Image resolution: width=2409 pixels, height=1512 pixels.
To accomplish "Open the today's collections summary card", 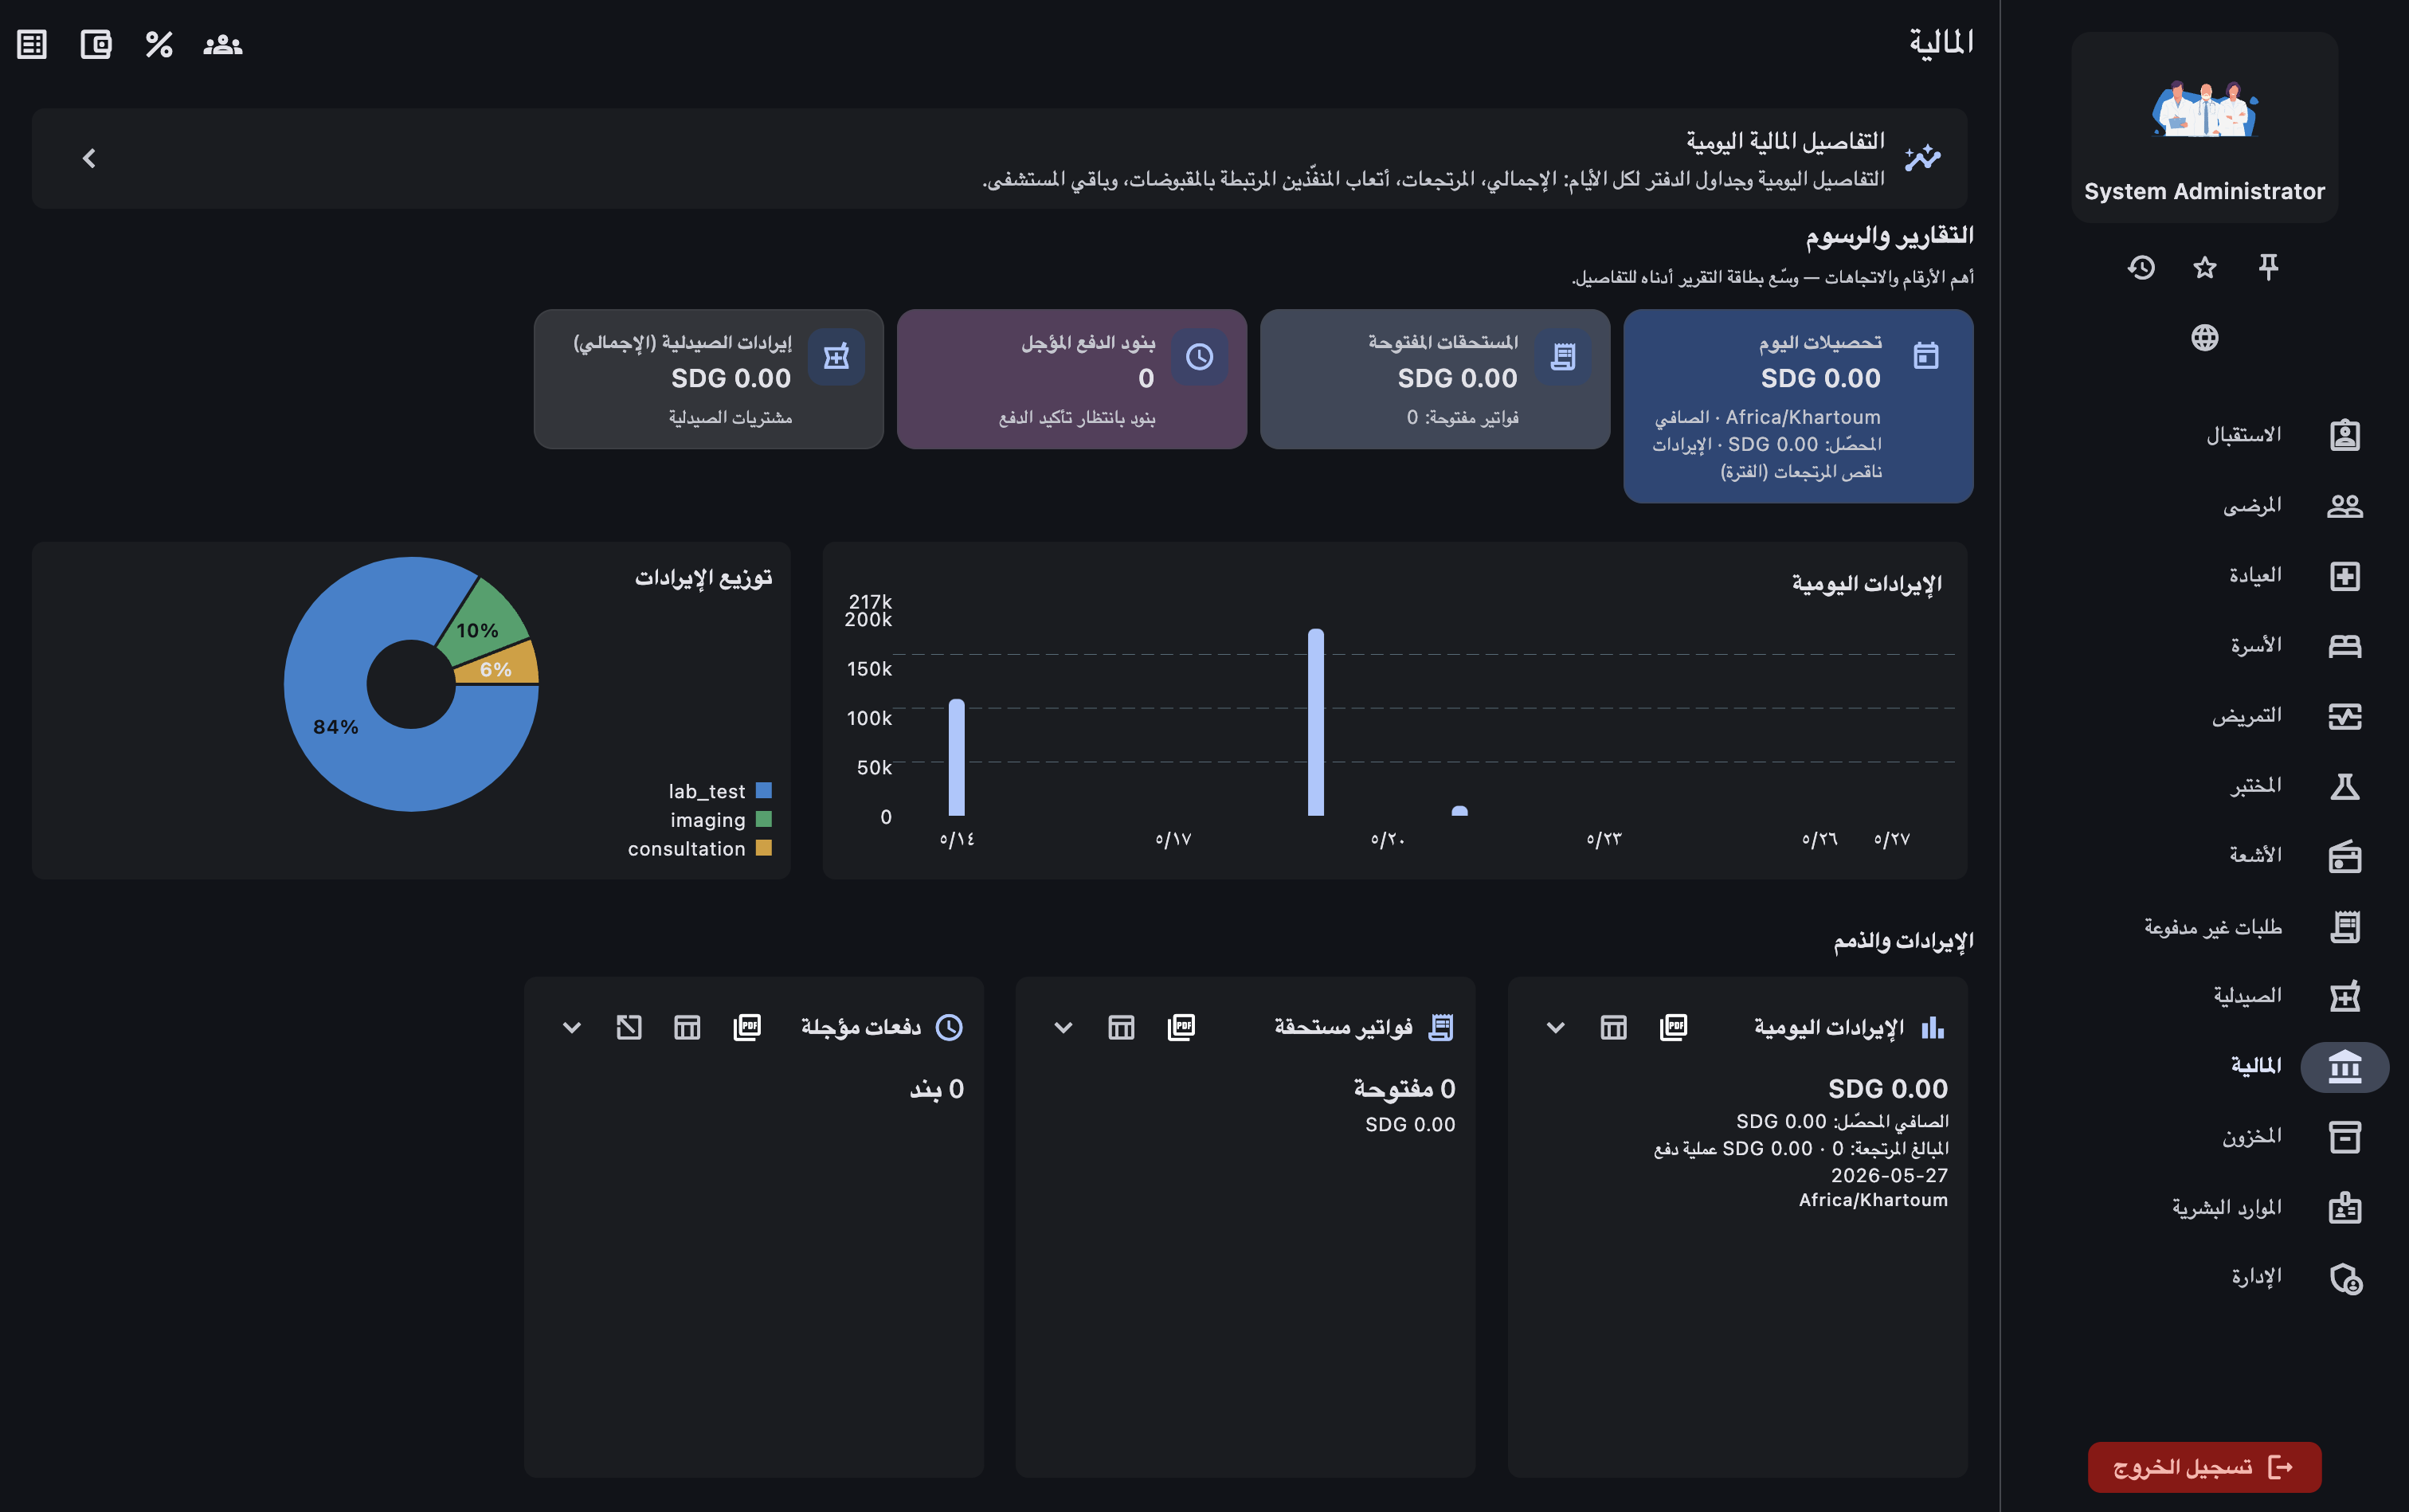I will click(x=1798, y=406).
